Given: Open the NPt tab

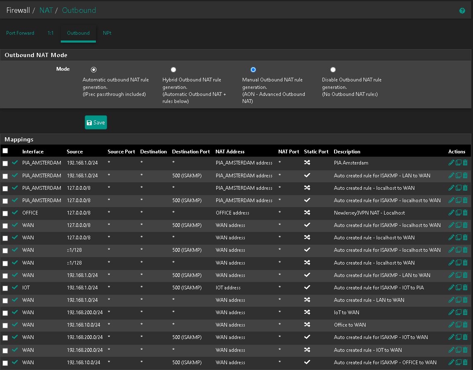Looking at the screenshot, I should (107, 33).
